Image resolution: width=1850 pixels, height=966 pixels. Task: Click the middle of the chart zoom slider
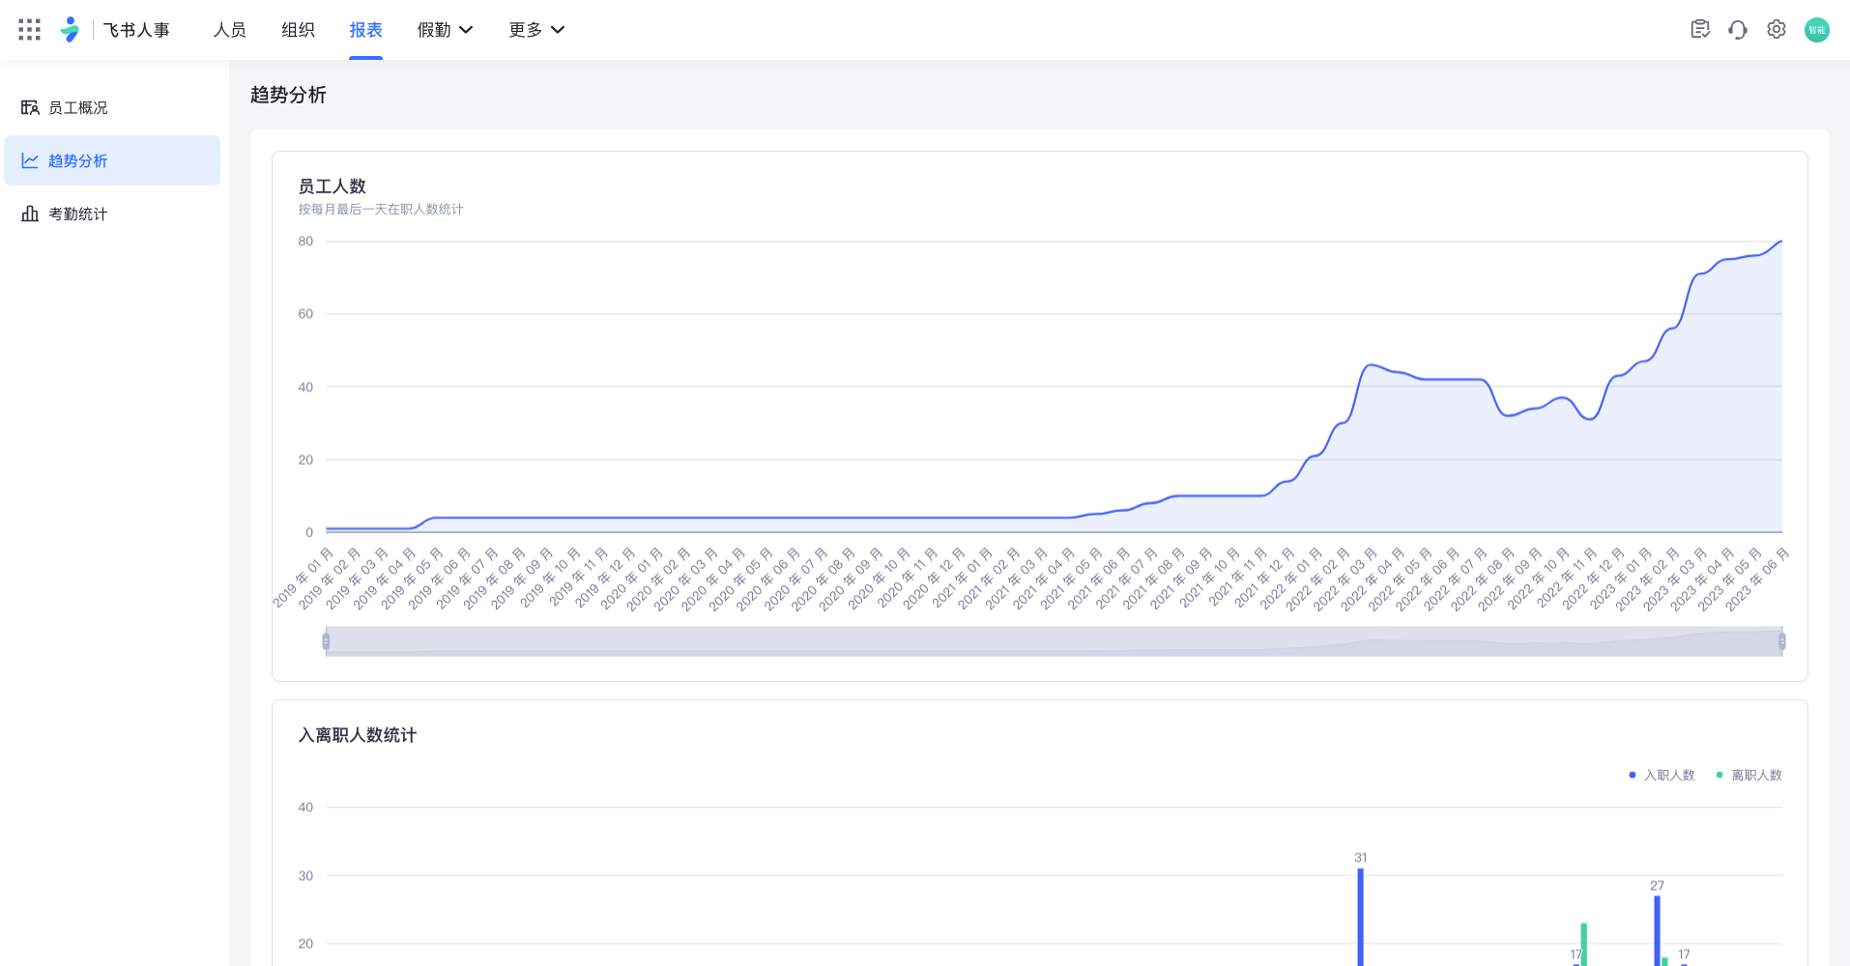1054,641
